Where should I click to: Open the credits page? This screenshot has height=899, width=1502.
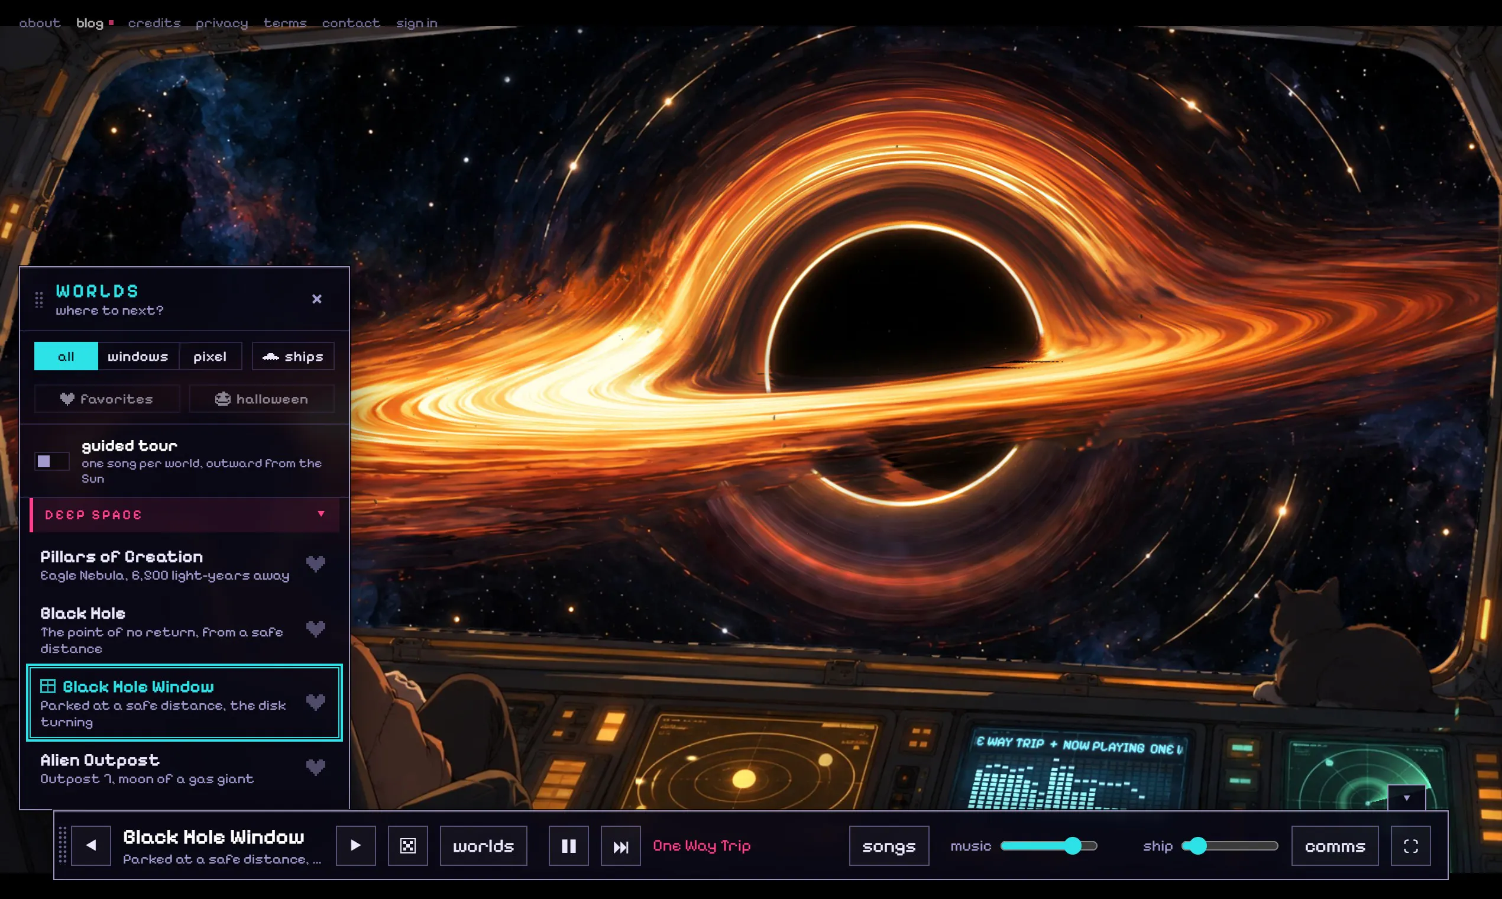click(154, 23)
